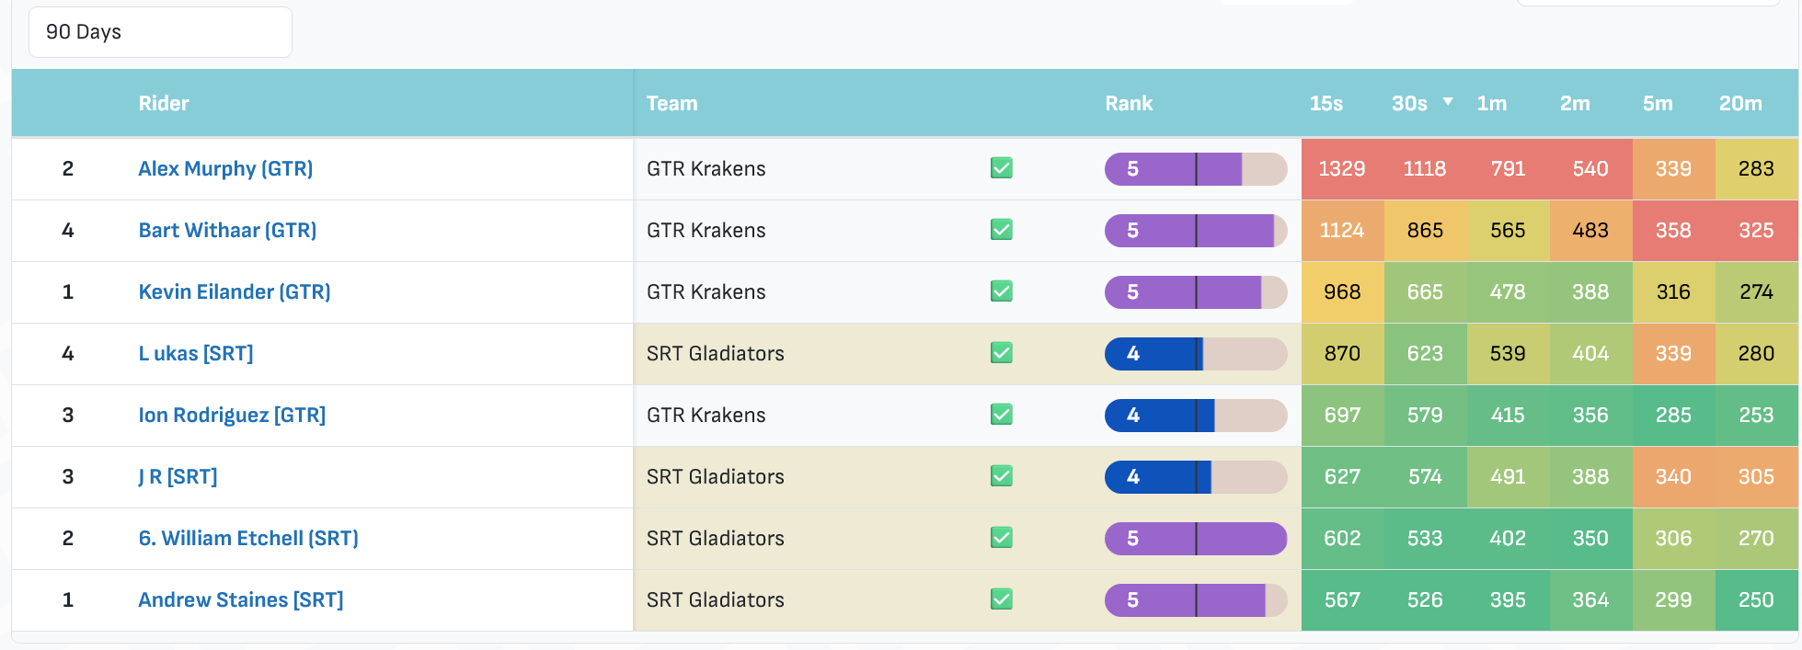Viewport: 1802px width, 650px height.
Task: Open Bart Withaar (GTR) rider profile
Action: (x=227, y=230)
